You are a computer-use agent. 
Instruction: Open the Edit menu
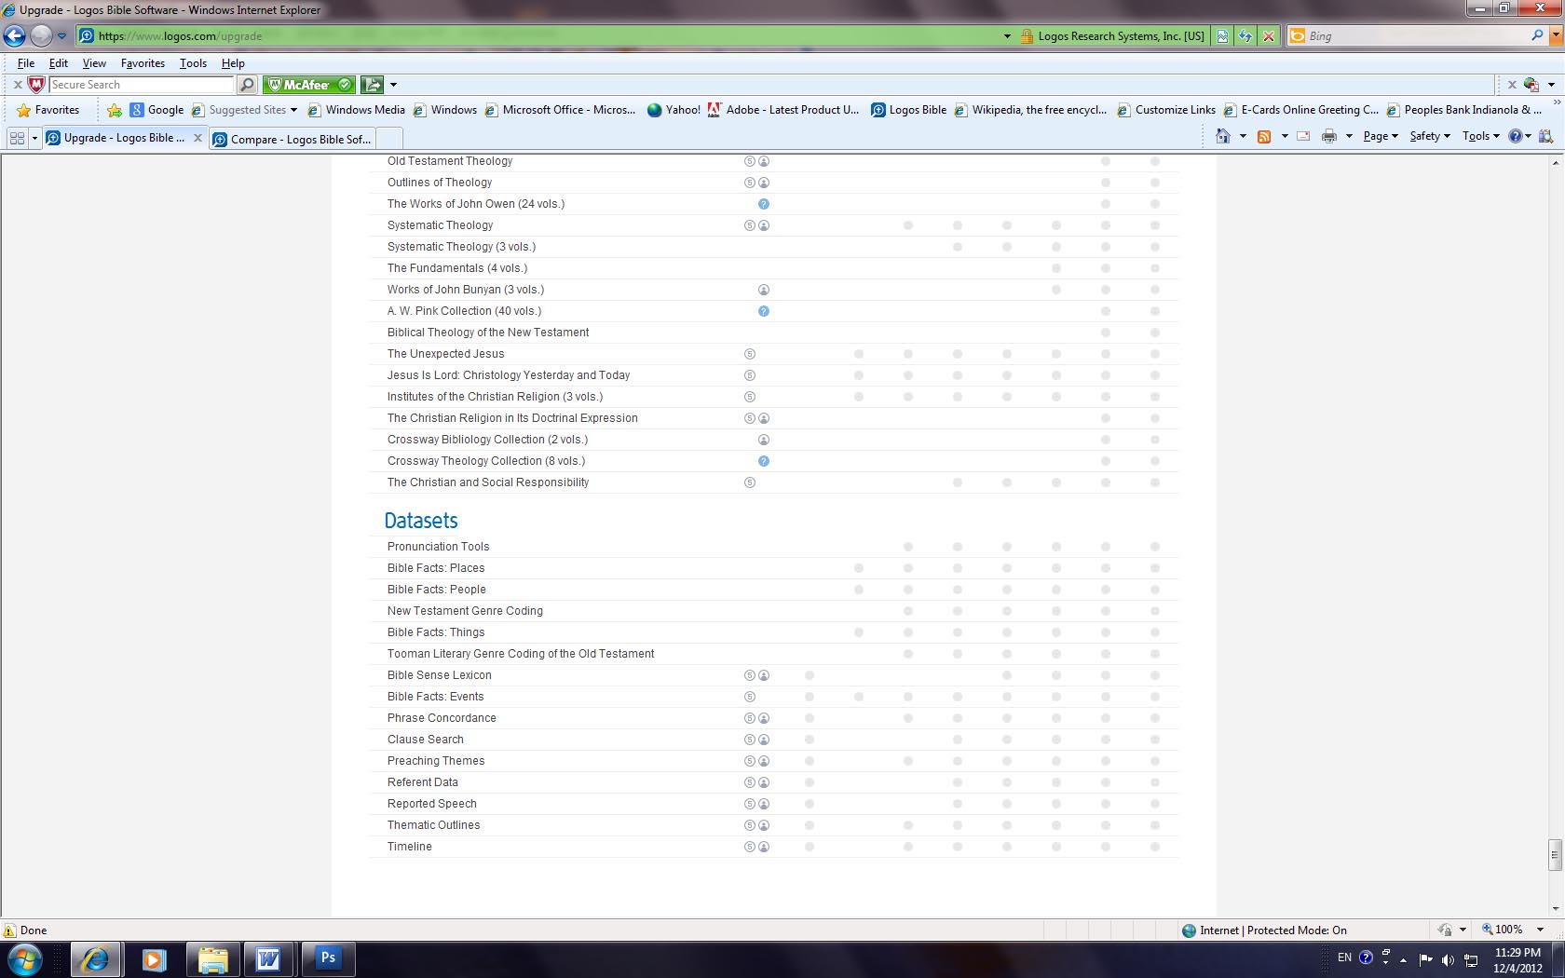[59, 63]
